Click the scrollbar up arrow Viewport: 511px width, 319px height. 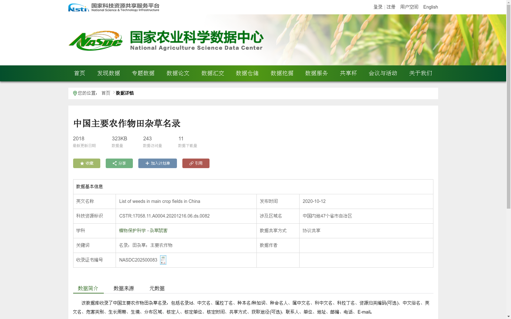coord(508,3)
